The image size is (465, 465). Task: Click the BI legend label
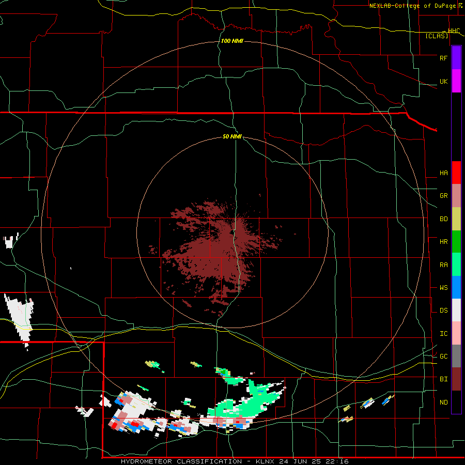pos(443,379)
